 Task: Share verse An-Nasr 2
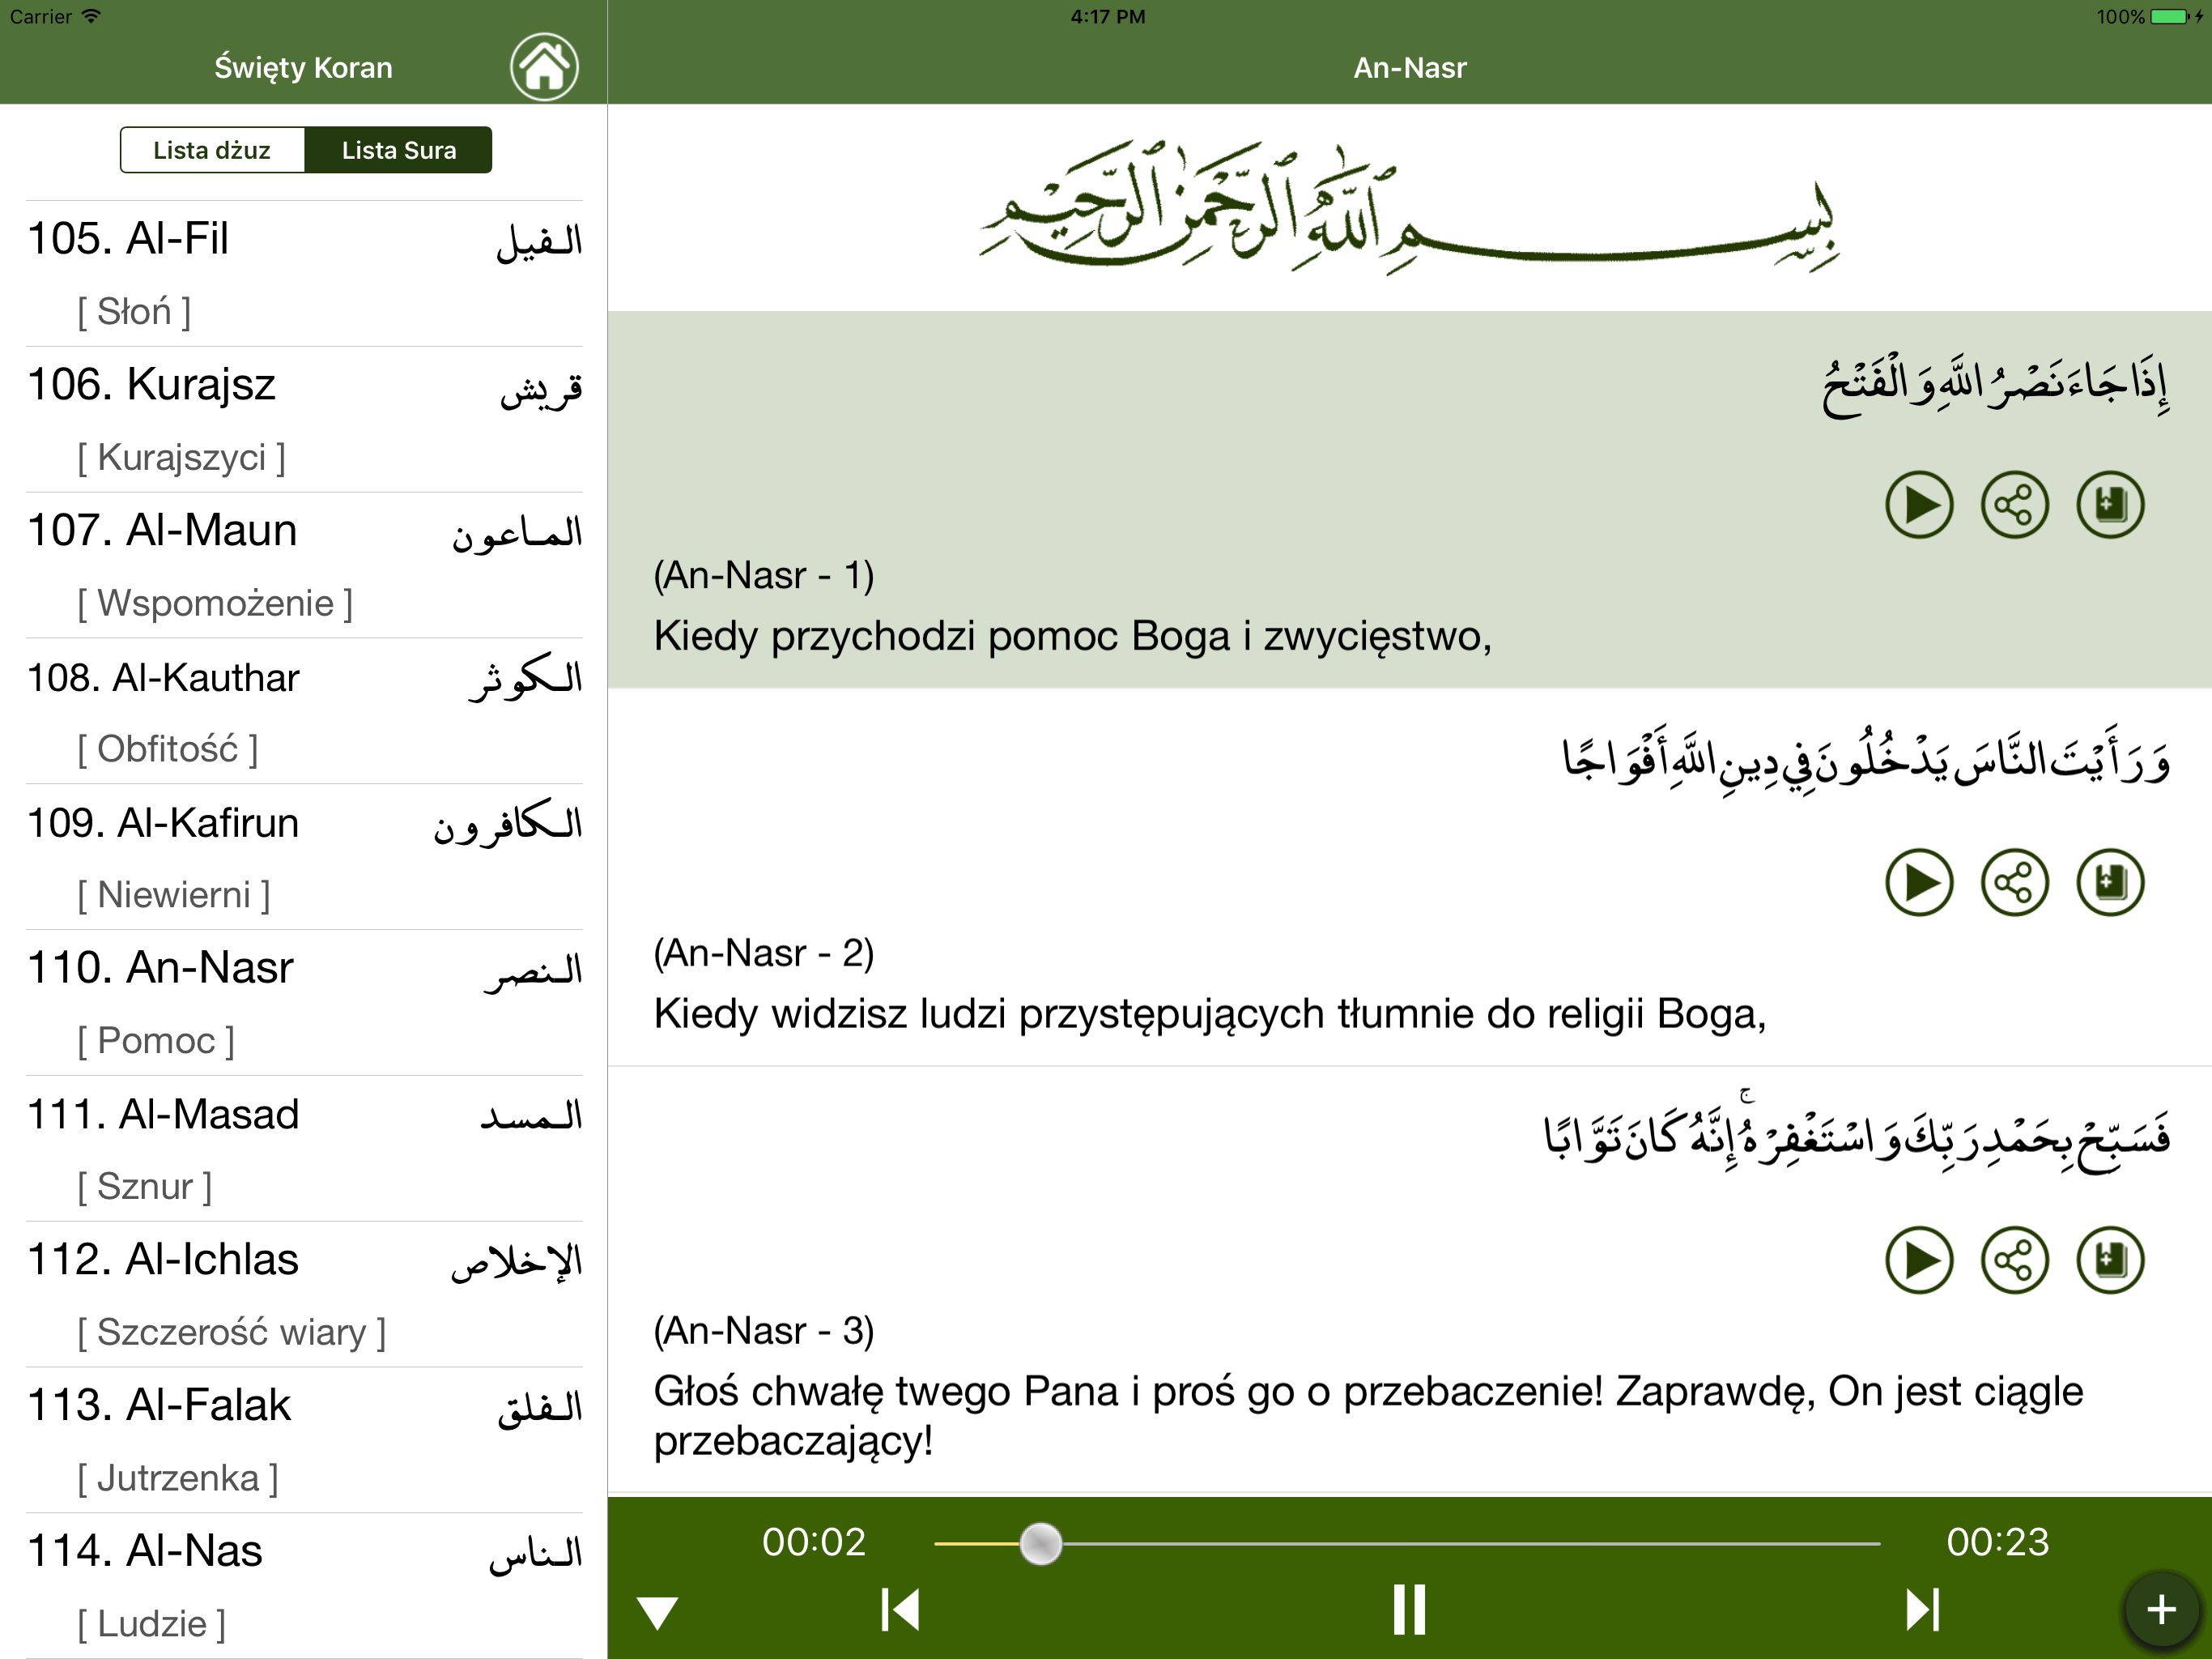(x=2014, y=882)
